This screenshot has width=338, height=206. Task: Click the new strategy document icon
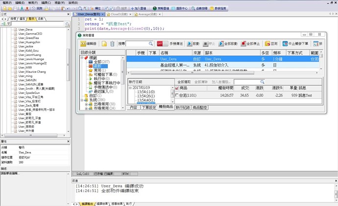104,44
